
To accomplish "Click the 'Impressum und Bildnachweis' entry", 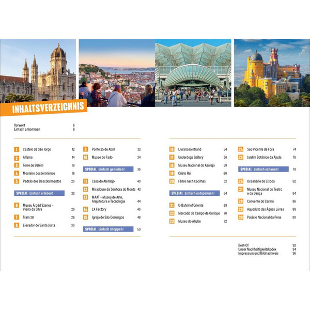I will point(258,253).
